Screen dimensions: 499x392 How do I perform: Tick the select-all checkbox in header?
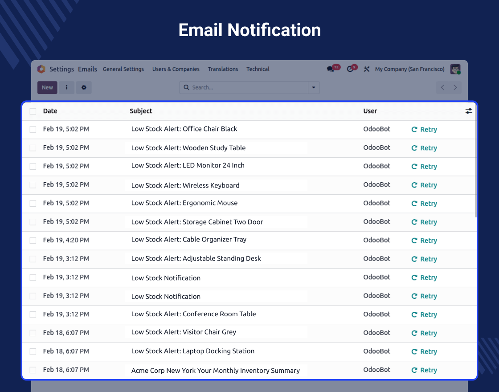click(33, 111)
